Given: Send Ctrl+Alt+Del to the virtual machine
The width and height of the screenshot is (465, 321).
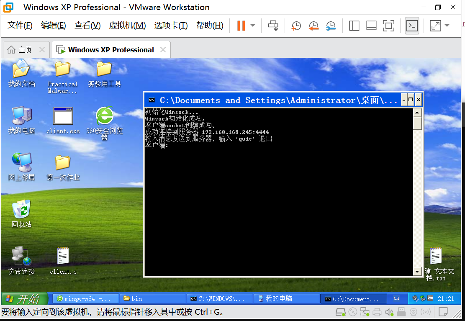Looking at the screenshot, I should tap(273, 26).
